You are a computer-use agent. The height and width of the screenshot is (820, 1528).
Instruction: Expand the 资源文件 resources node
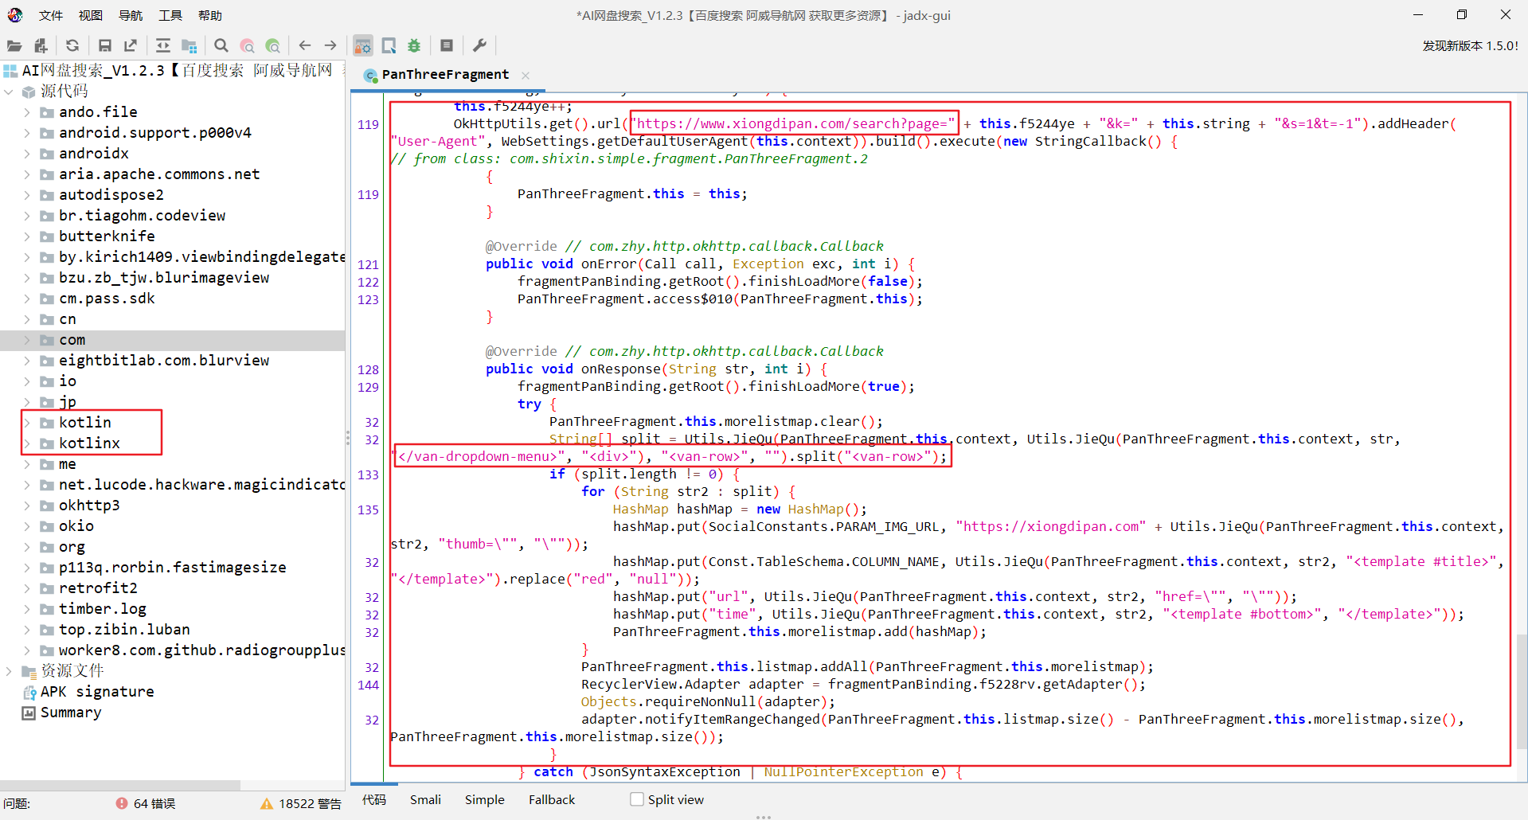[x=9, y=671]
